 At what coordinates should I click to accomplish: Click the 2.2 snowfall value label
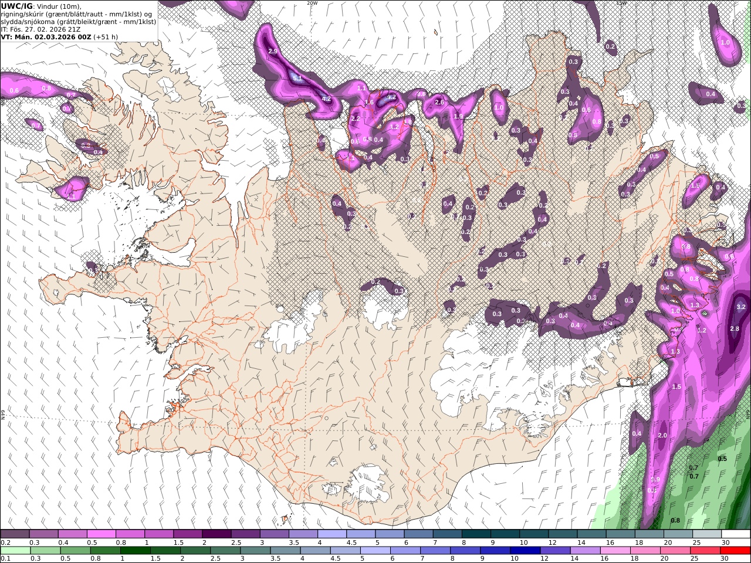coord(355,118)
